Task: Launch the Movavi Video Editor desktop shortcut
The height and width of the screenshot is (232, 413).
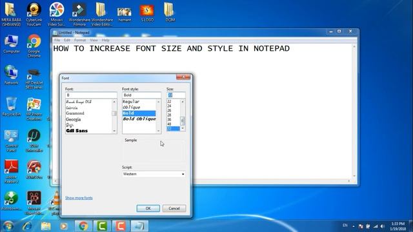Action: [x=34, y=202]
